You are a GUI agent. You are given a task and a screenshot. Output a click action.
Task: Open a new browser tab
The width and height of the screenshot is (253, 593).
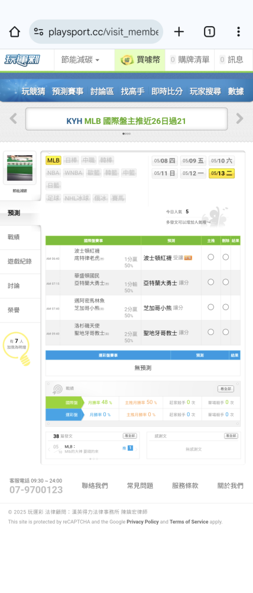pos(179,32)
